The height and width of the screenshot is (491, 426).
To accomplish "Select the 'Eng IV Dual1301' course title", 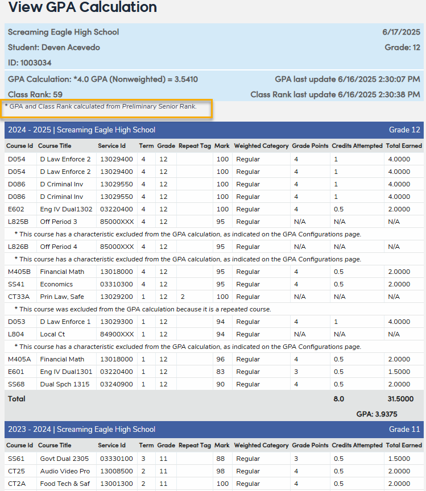I will [66, 372].
